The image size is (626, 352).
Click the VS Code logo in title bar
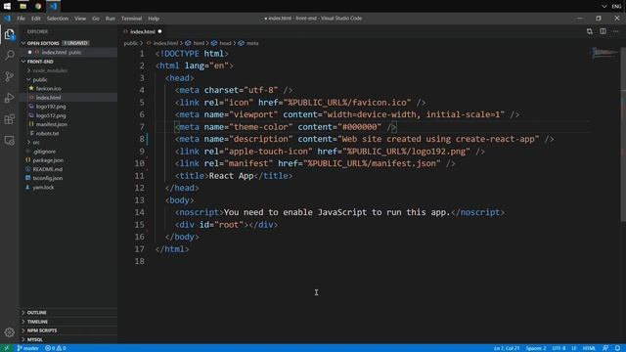(x=7, y=19)
